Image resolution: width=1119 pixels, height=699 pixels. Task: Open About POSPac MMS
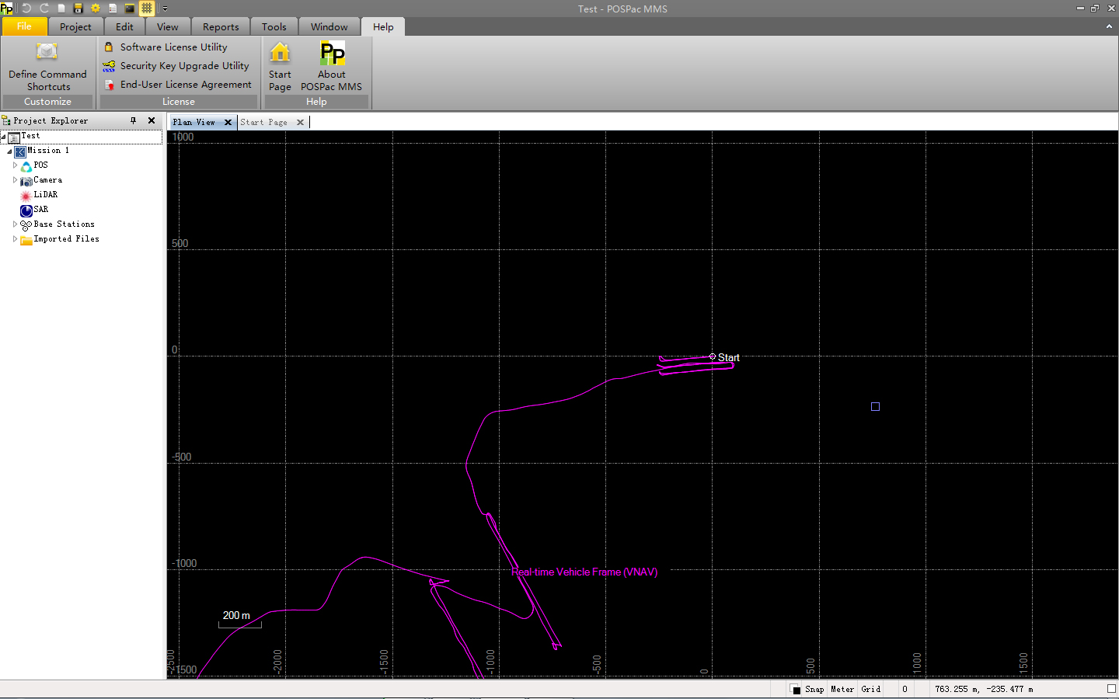[332, 67]
